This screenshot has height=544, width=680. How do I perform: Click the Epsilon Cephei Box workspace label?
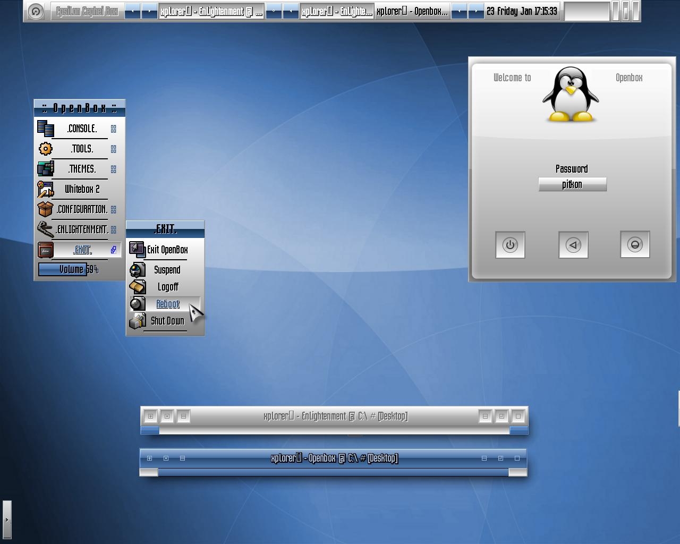87,11
